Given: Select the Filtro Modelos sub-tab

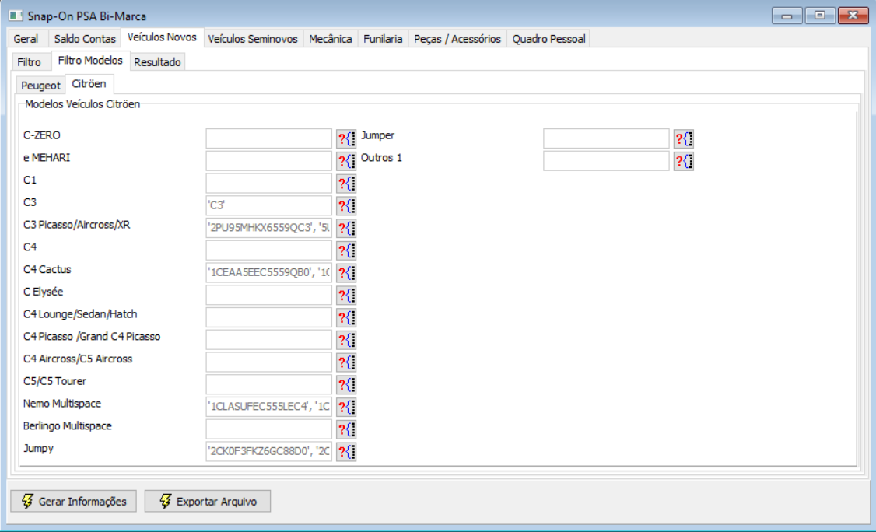Looking at the screenshot, I should pos(90,61).
